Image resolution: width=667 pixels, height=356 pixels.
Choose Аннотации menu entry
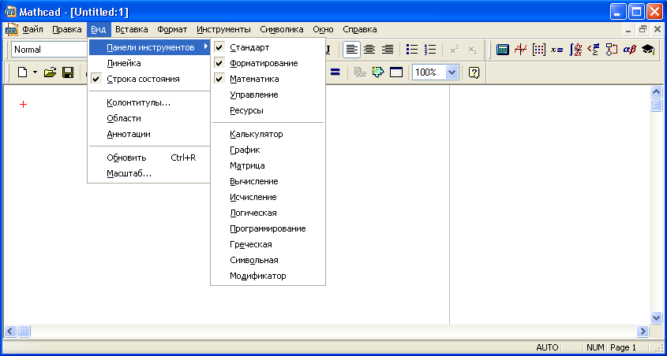coord(150,134)
